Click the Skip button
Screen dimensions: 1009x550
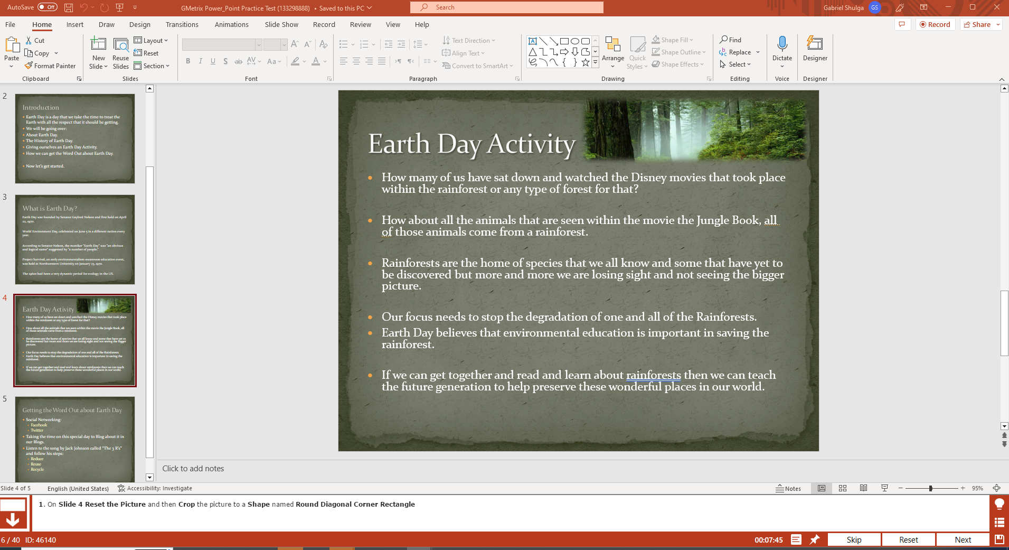coord(854,539)
